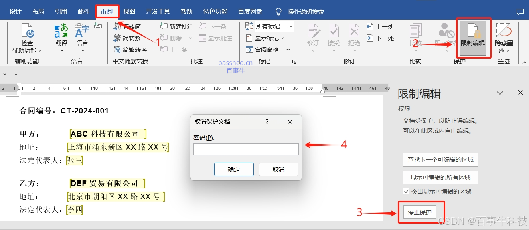The width and height of the screenshot is (529, 230).
Task: Jump to 下一处 next change
Action: click(380, 38)
